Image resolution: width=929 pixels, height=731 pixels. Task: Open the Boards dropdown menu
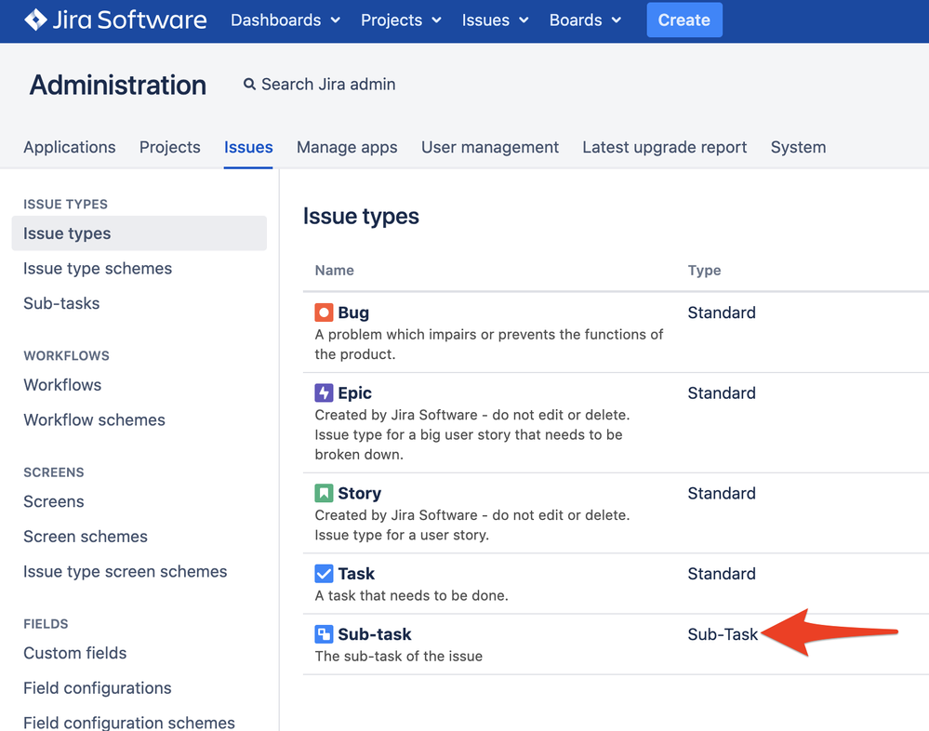(585, 20)
